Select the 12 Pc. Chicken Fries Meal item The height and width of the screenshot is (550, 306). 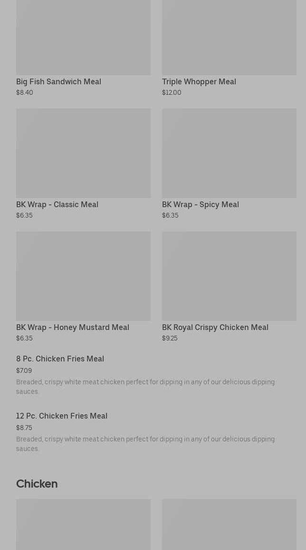(x=62, y=416)
